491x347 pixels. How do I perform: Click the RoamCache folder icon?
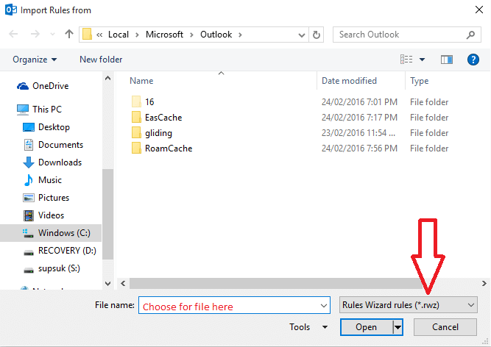136,149
